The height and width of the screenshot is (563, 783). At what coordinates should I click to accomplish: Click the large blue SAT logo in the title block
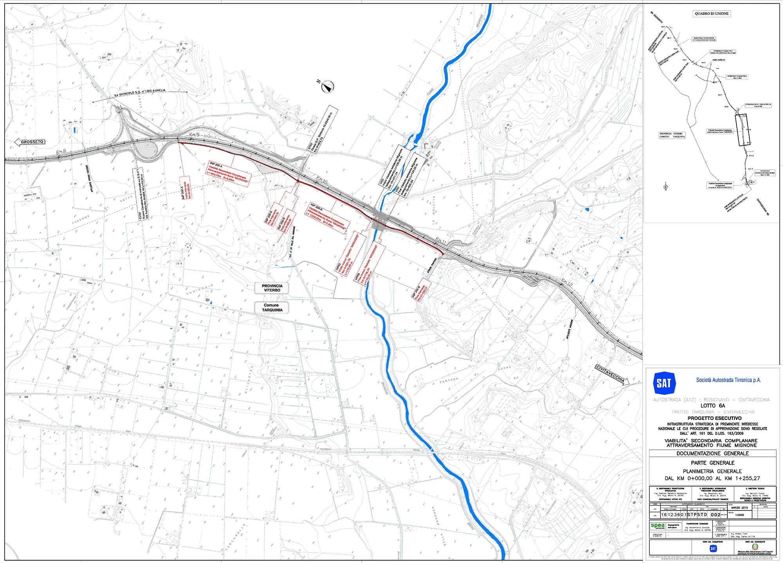(664, 383)
